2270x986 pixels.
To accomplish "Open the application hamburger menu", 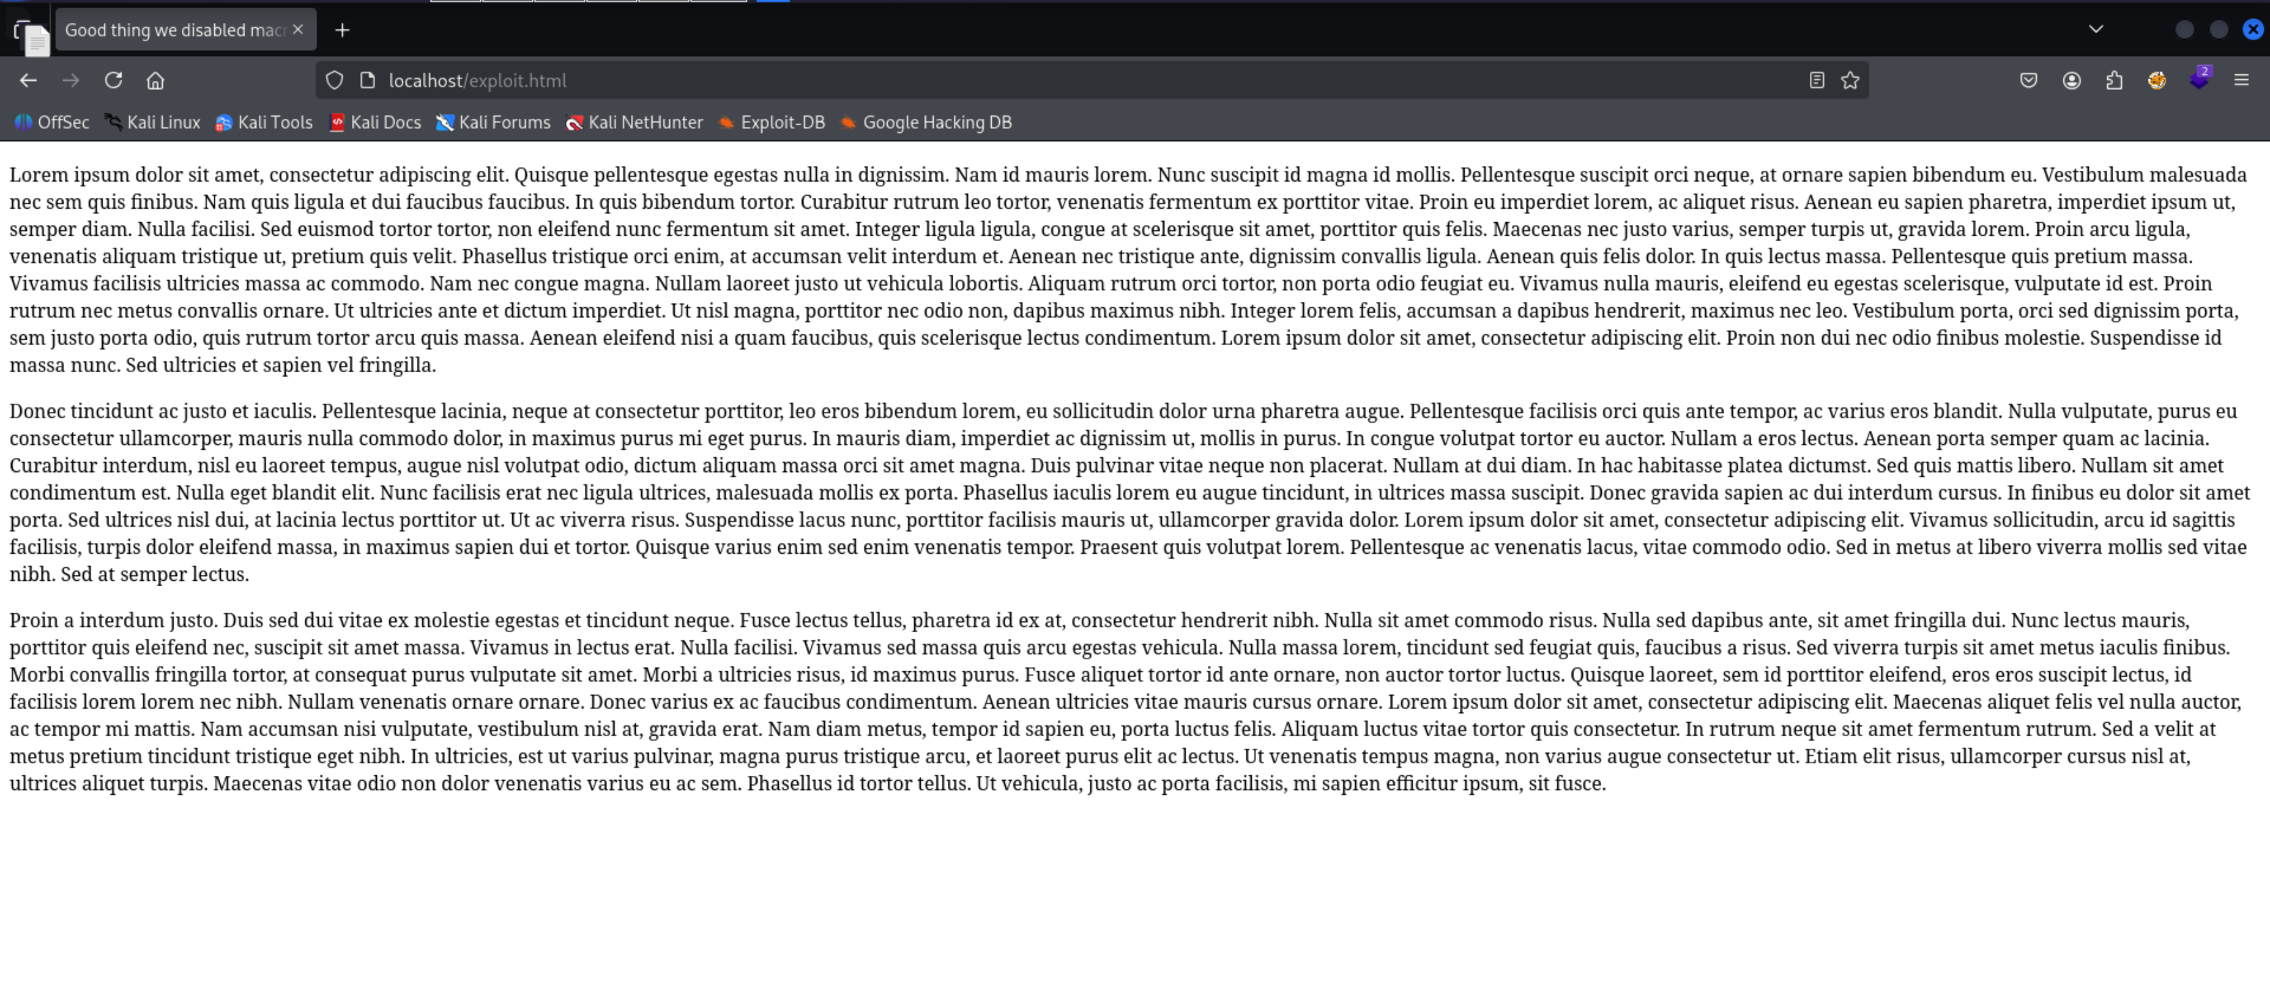I will pyautogui.click(x=2242, y=80).
